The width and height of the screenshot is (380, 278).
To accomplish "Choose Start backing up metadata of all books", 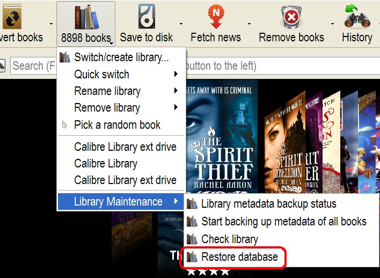I will 281,222.
